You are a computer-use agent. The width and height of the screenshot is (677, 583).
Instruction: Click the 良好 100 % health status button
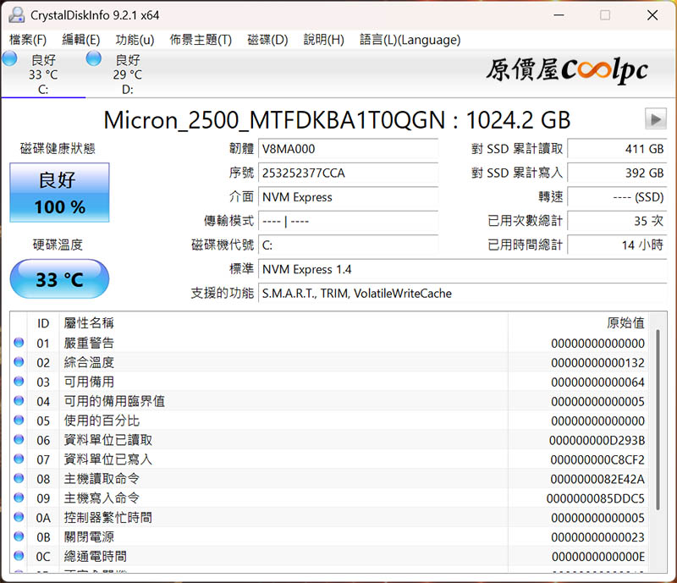click(x=59, y=193)
